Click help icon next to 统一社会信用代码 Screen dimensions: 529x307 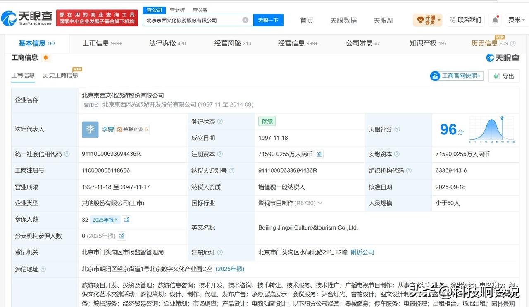67,154
